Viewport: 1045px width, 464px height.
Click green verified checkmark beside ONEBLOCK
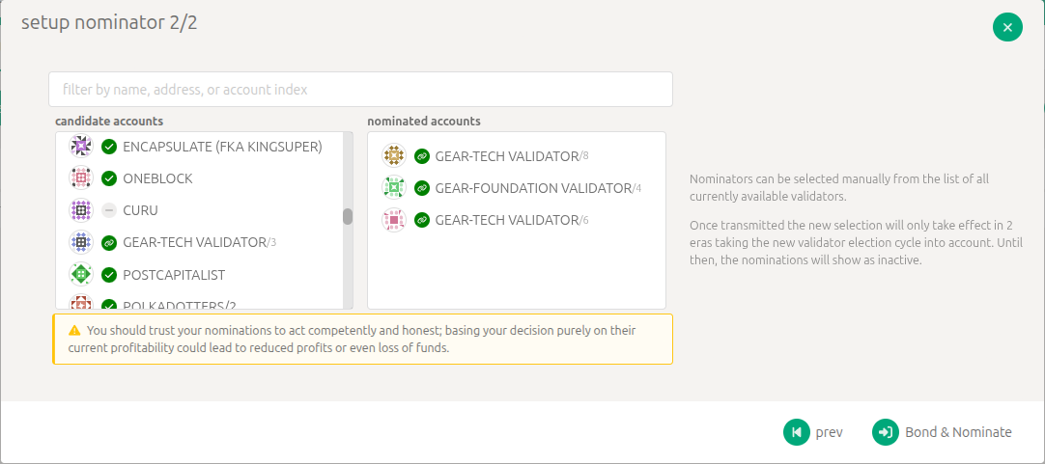[109, 178]
